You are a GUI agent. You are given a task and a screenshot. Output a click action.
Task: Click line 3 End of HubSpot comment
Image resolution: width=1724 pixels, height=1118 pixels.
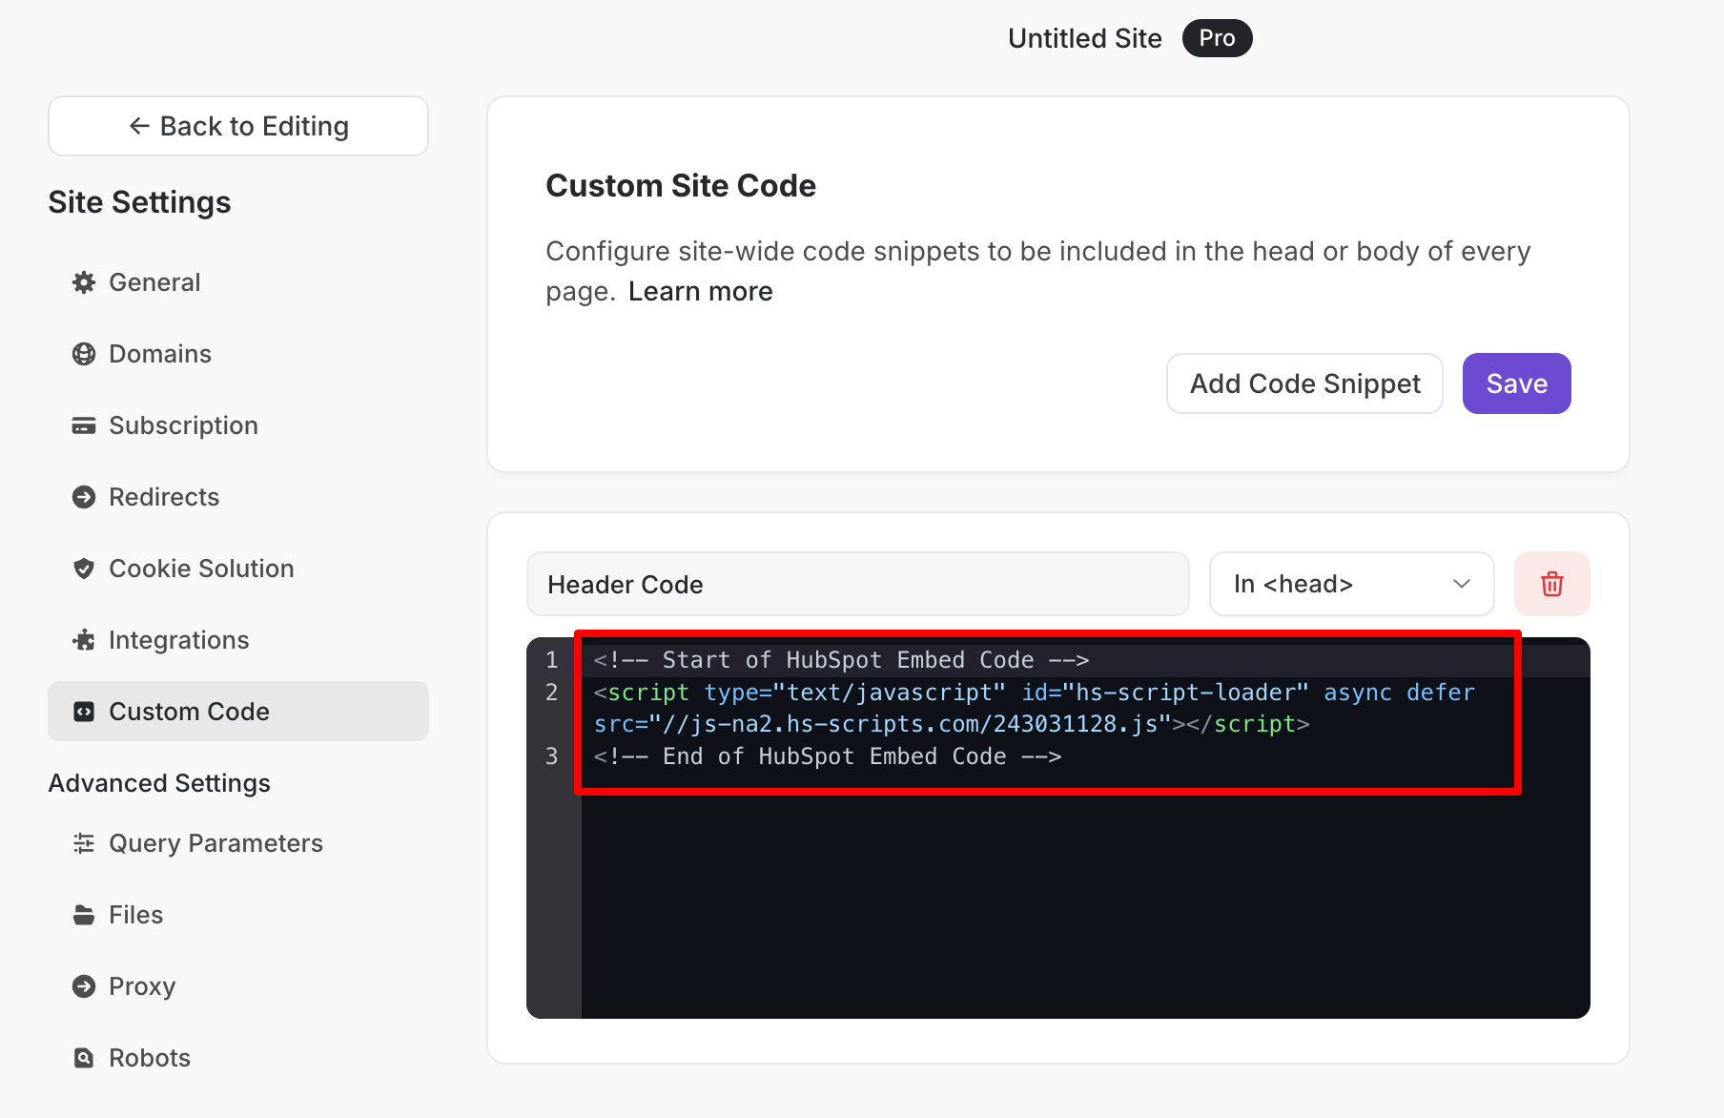[828, 756]
